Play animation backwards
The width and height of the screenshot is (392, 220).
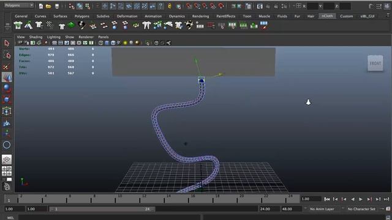pyautogui.click(x=353, y=199)
